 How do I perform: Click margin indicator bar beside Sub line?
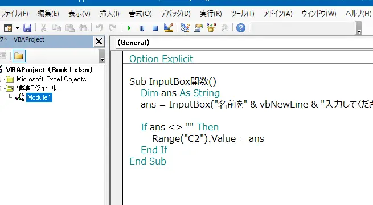click(x=117, y=81)
